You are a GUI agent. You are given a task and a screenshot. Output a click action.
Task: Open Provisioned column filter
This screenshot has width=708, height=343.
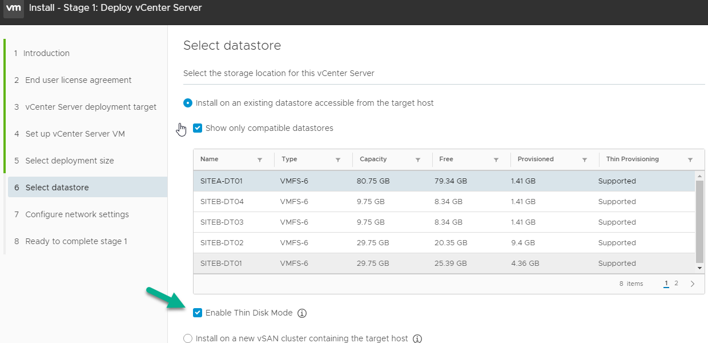coord(585,160)
